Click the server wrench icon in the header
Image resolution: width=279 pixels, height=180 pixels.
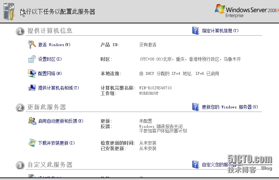[9, 12]
